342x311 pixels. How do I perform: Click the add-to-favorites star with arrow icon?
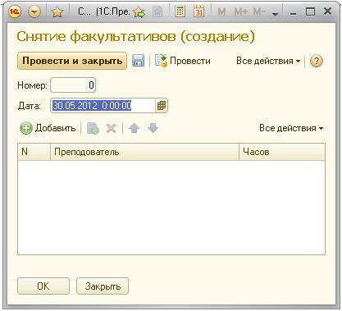point(139,12)
